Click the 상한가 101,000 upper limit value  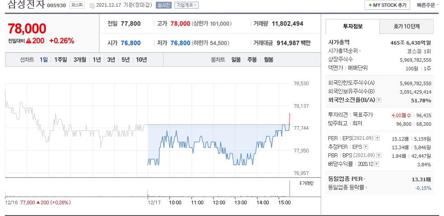pyautogui.click(x=211, y=24)
